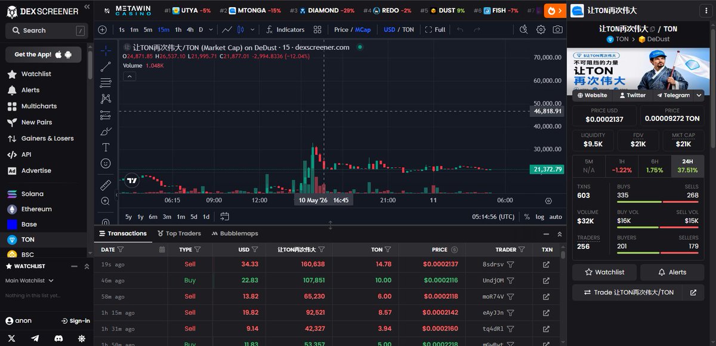Open the TYPE column filter
The height and width of the screenshot is (346, 716).
197,249
